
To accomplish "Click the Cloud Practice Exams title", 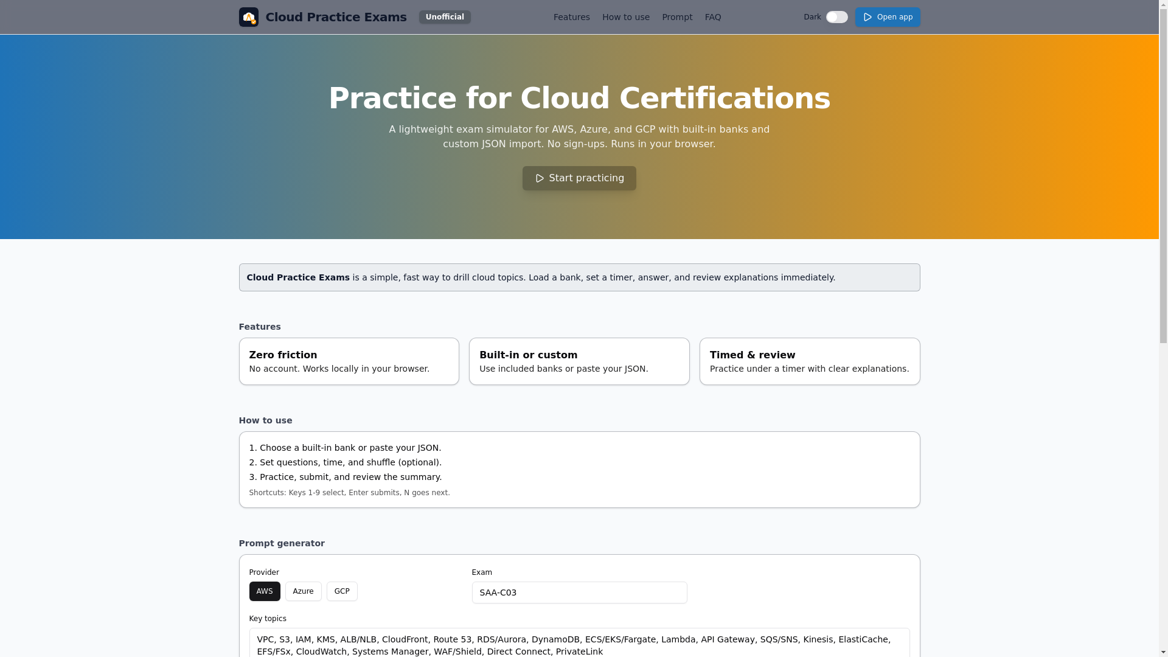I will pos(336,17).
